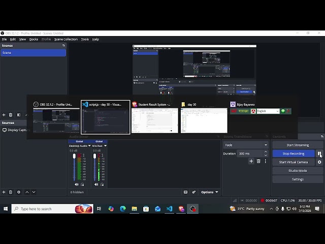This screenshot has width=325, height=244.
Task: Toggle Studio Mode in Controls
Action: point(298,171)
